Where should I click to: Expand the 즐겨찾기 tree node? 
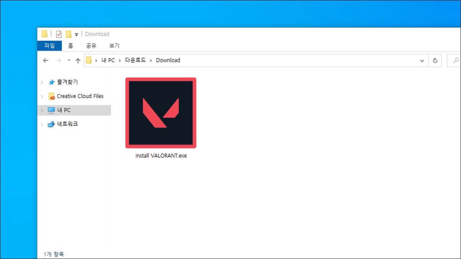pyautogui.click(x=42, y=82)
